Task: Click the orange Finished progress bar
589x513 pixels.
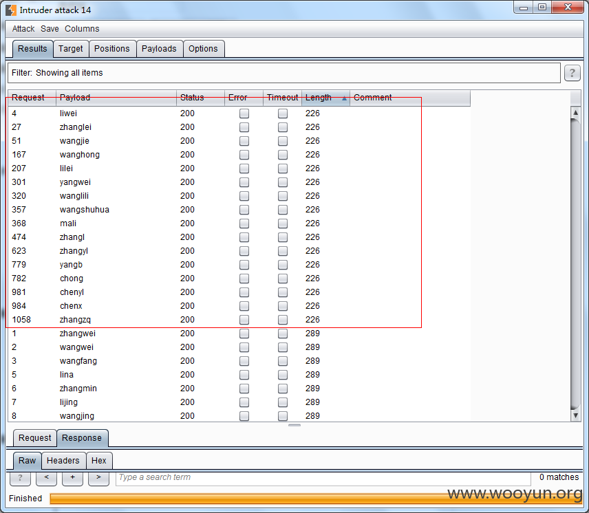Action: (x=316, y=499)
